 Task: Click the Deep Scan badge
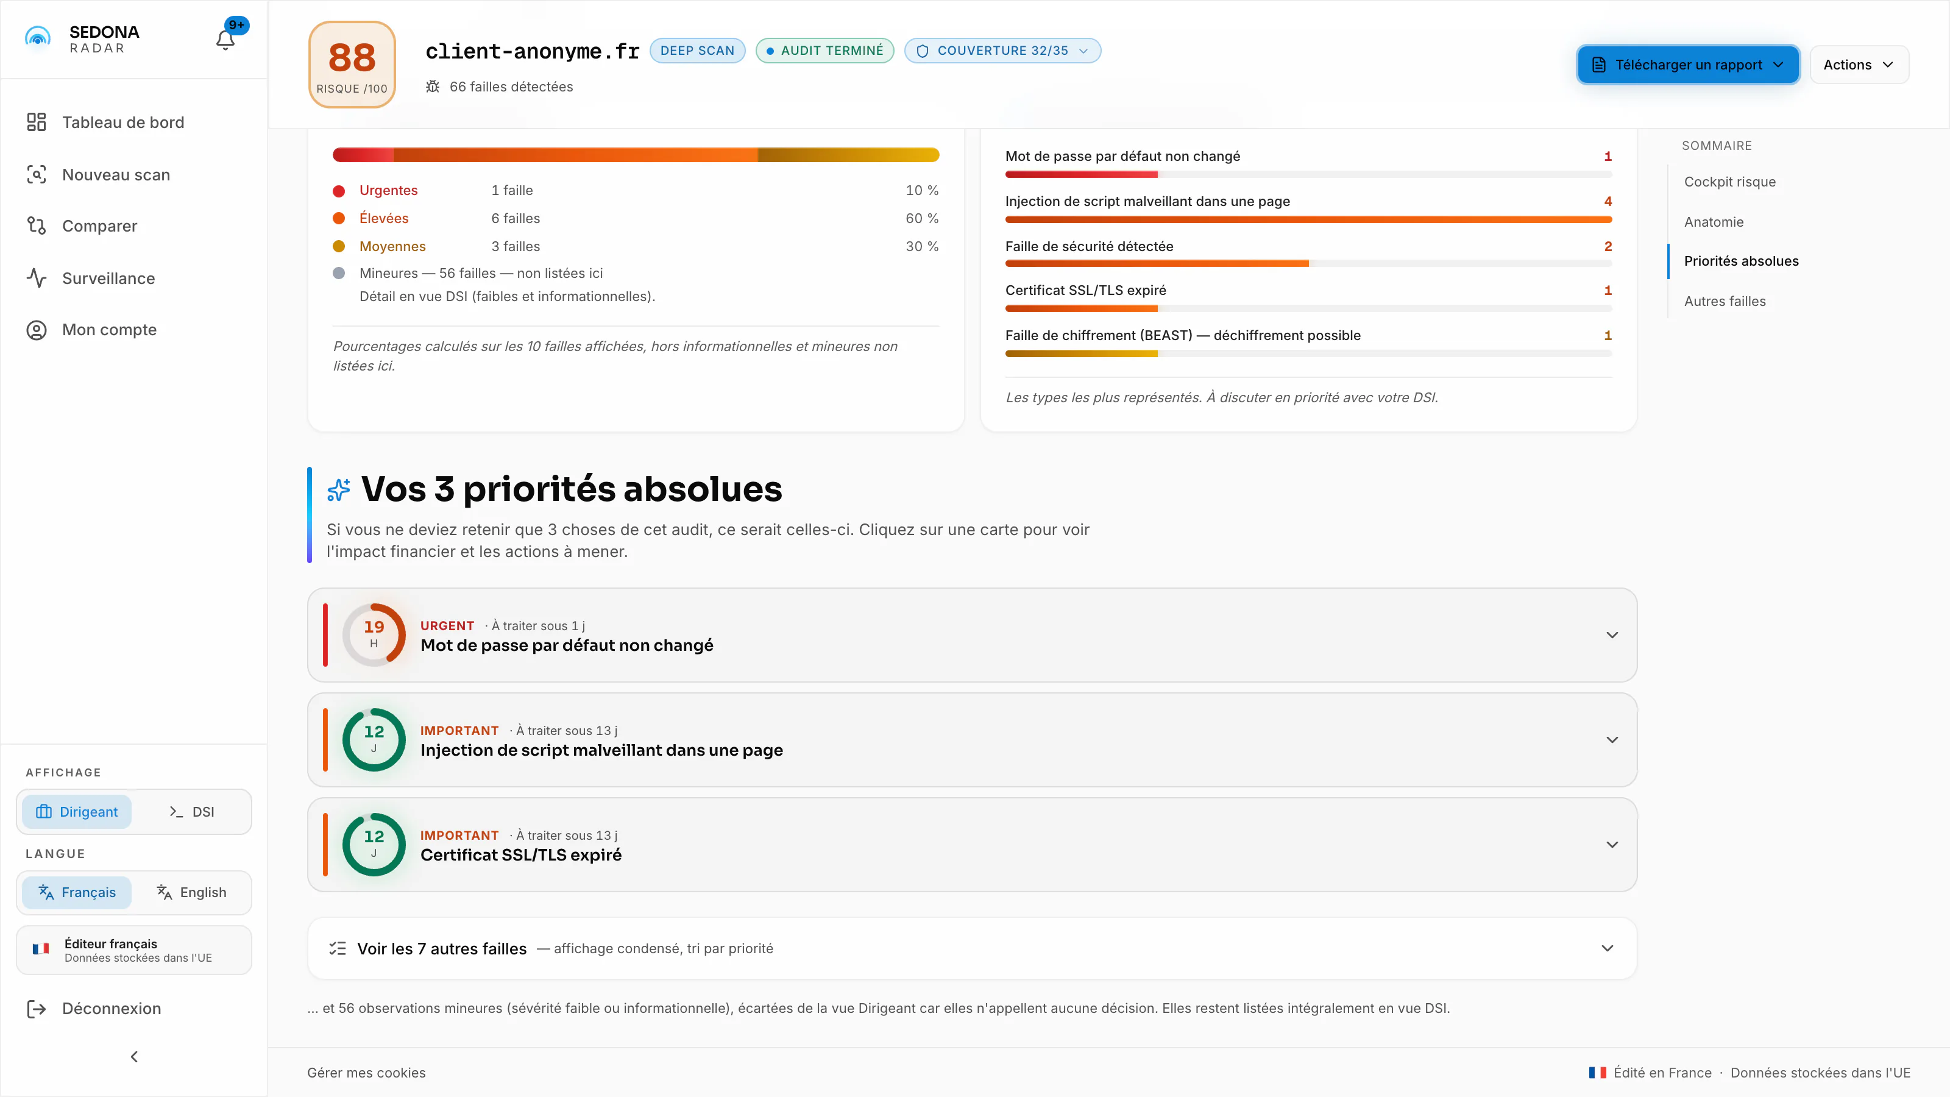coord(697,51)
